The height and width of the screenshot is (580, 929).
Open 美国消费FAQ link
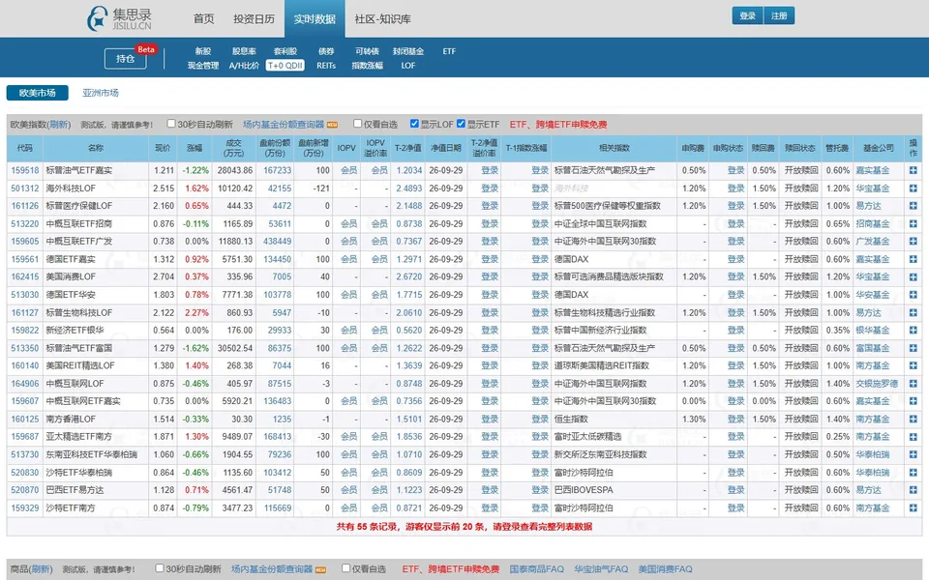pos(665,568)
